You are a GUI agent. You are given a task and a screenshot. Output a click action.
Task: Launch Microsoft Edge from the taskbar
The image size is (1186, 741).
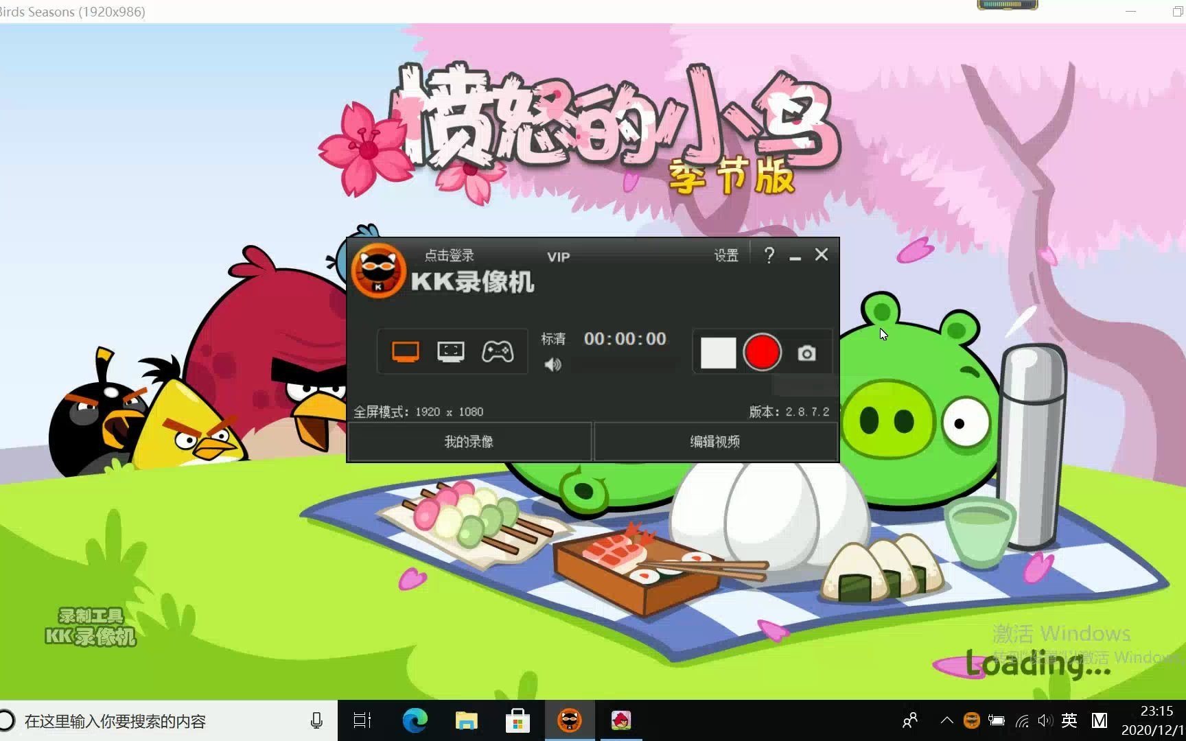(415, 720)
